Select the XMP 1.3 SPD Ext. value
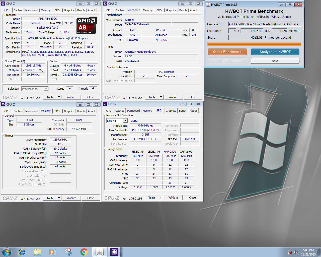This screenshot has width=321, height=257. [x=190, y=139]
